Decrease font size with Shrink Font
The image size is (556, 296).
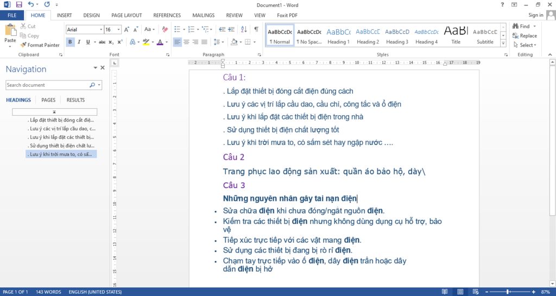(x=135, y=29)
